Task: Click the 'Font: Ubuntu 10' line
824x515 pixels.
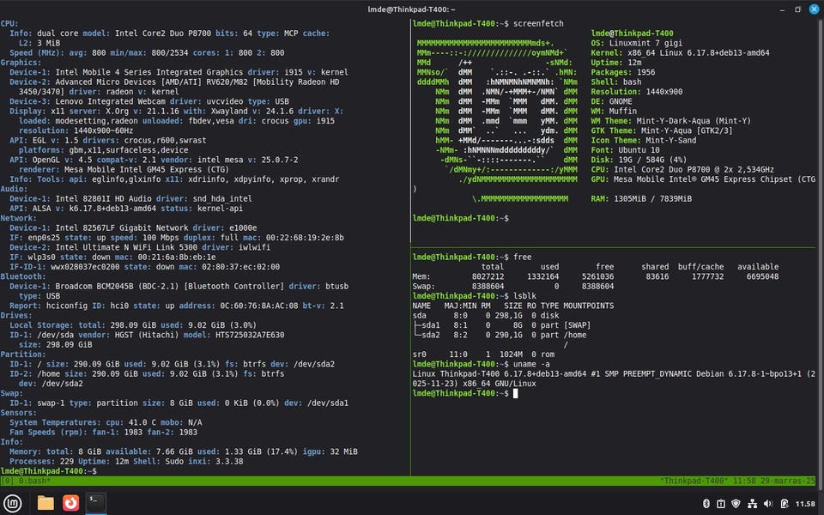Action: pyautogui.click(x=625, y=149)
